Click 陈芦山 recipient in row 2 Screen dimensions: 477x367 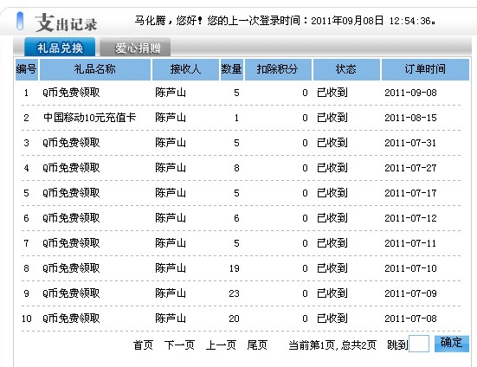click(171, 118)
